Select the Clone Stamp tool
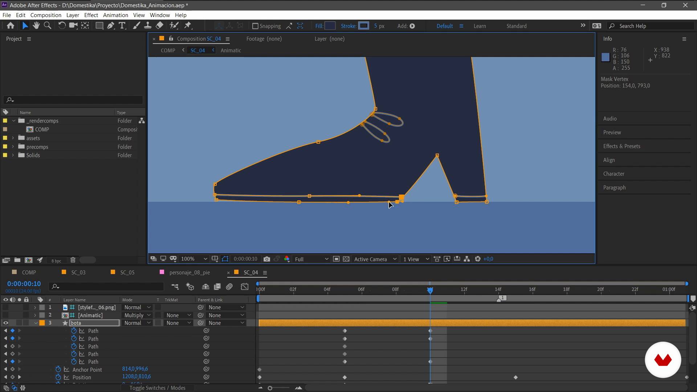Screen dimensions: 697x392 click(148, 26)
